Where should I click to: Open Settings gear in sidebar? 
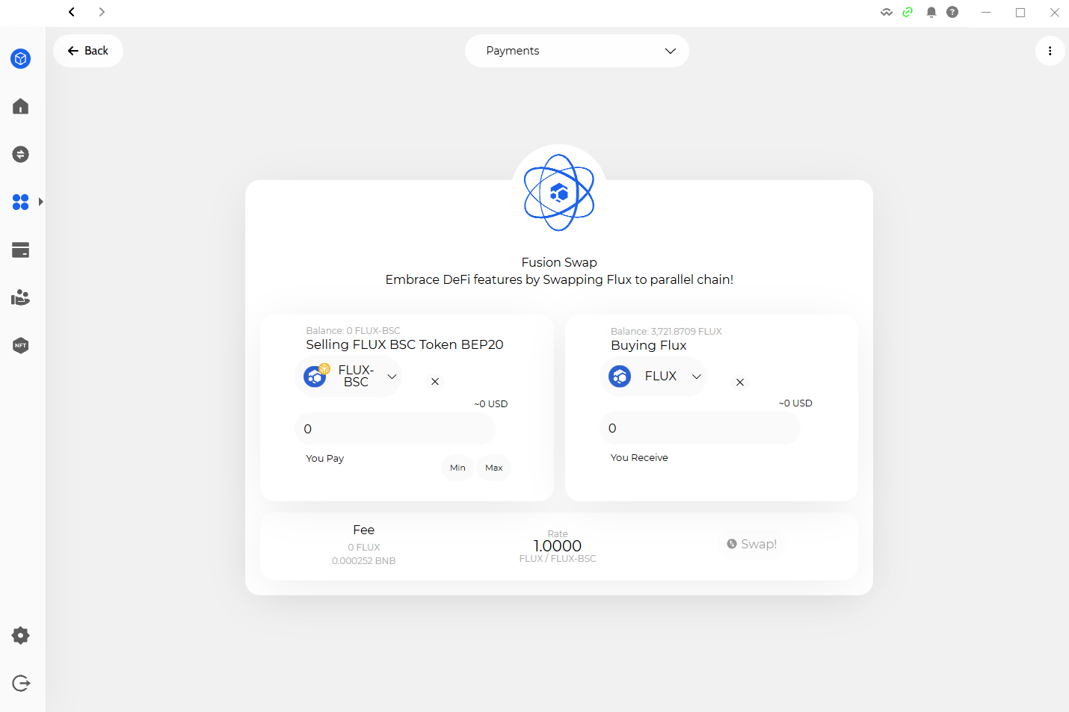point(21,636)
